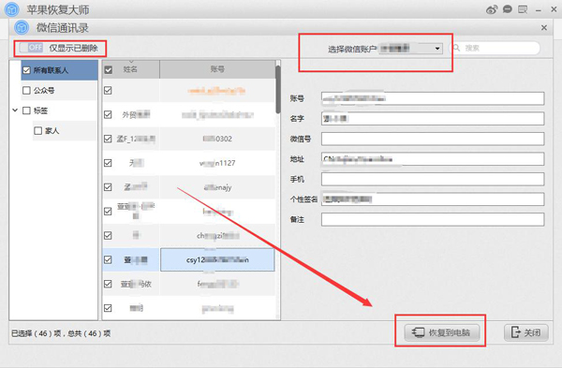Click the Weibo icon in the title bar

492,9
